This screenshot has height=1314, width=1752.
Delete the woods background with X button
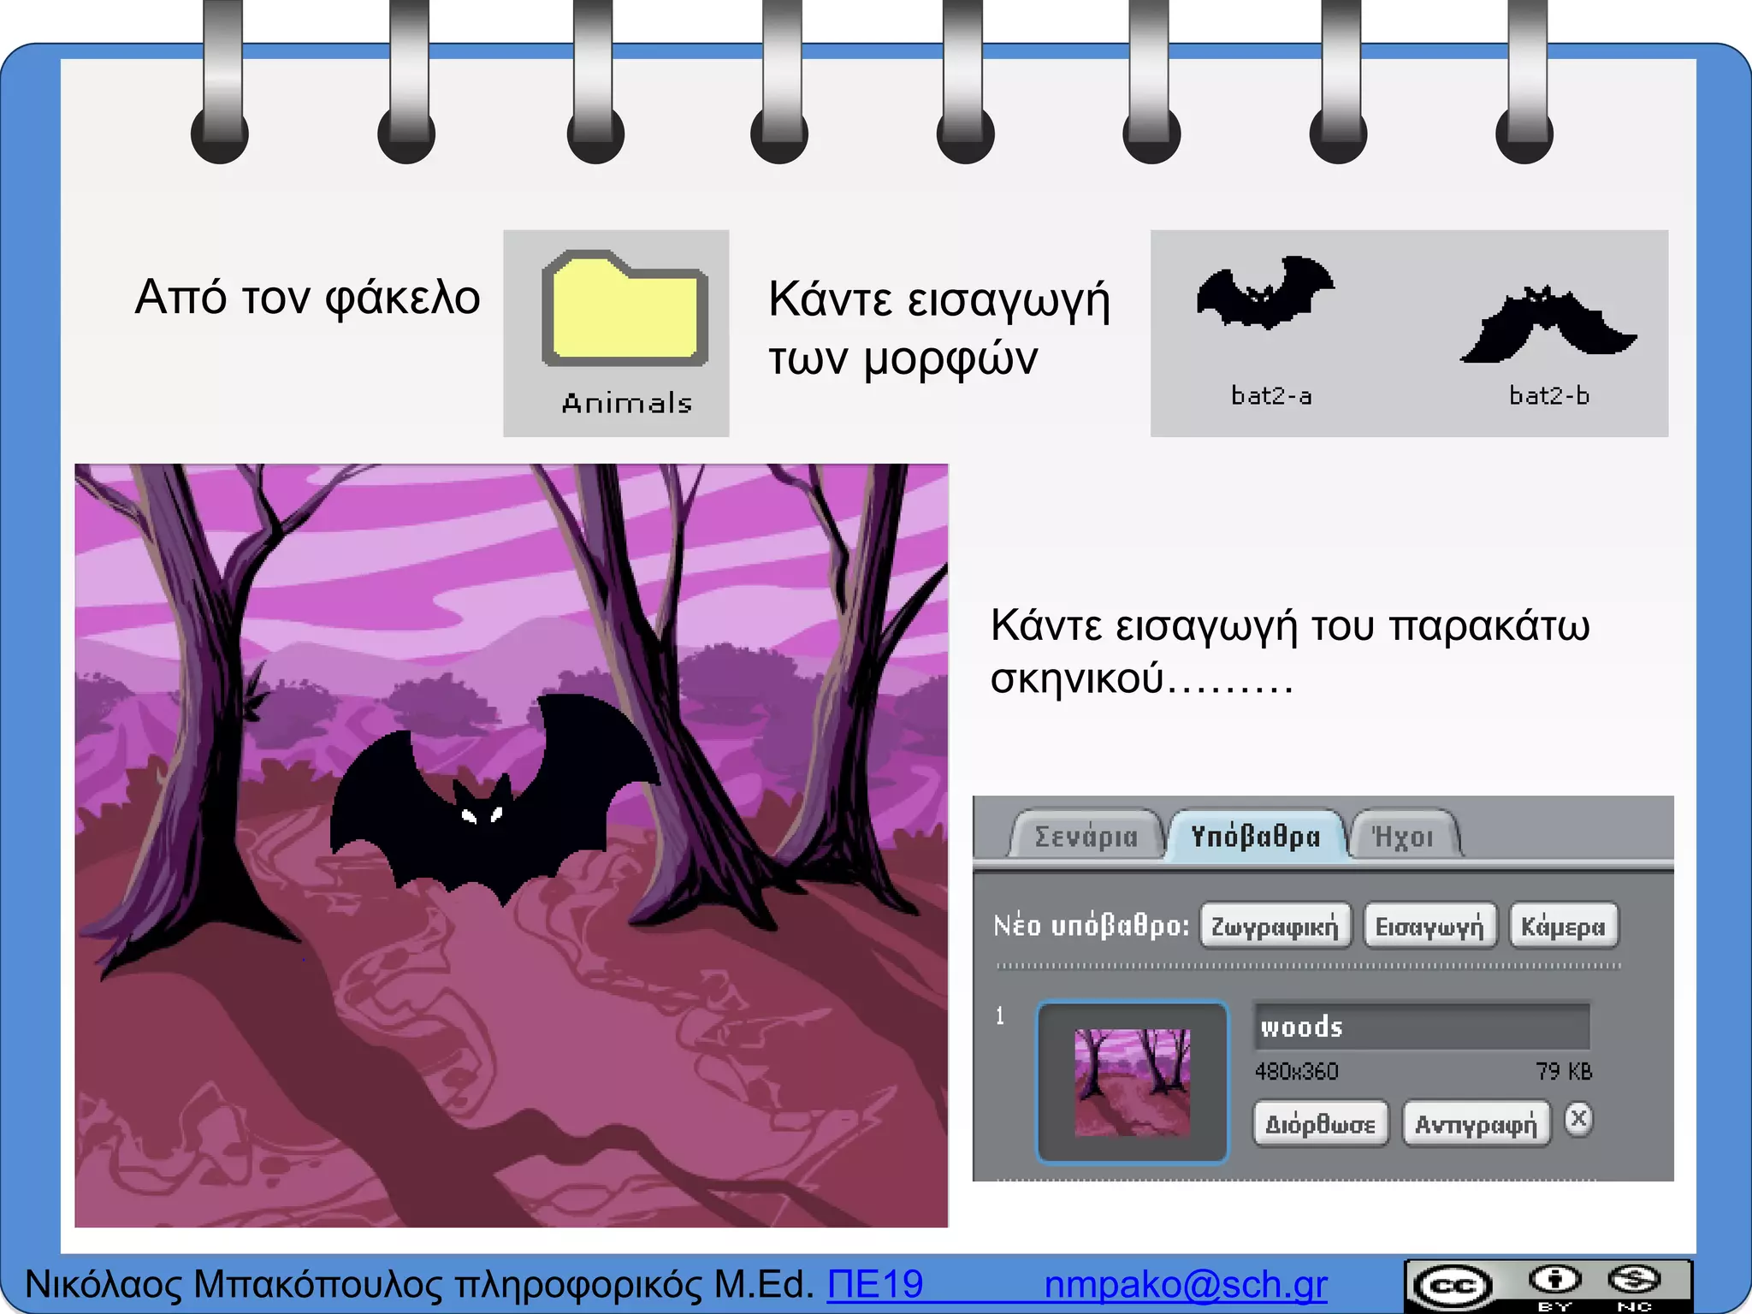(1578, 1119)
